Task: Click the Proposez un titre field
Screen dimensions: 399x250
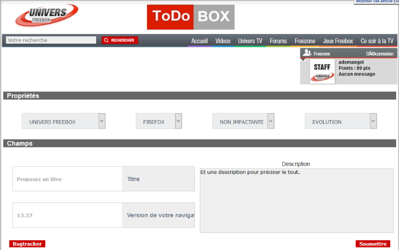Action: (x=67, y=179)
